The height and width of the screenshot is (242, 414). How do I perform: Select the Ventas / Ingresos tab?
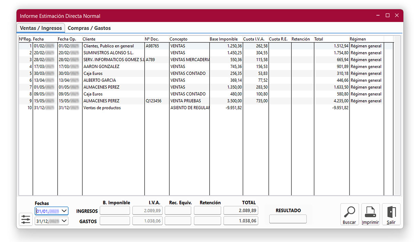pos(41,28)
